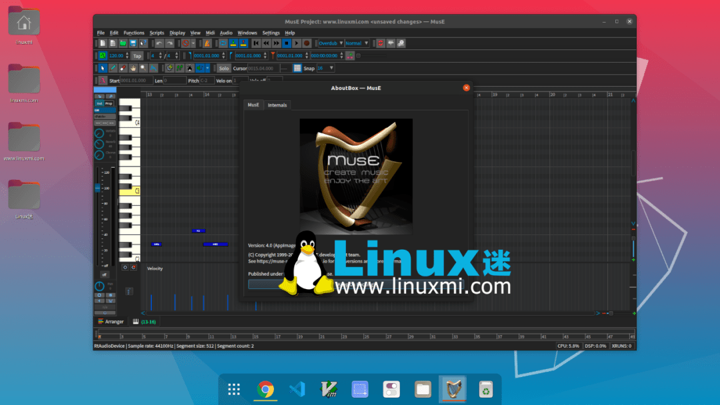Switch to the Arranger view tab
The height and width of the screenshot is (405, 720).
point(111,322)
